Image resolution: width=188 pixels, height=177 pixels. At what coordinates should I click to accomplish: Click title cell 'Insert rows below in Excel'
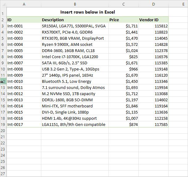pyautogui.click(x=88, y=12)
